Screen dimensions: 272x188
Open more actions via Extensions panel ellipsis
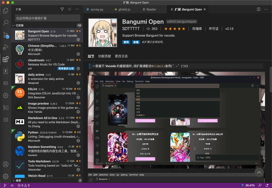coord(77,9)
